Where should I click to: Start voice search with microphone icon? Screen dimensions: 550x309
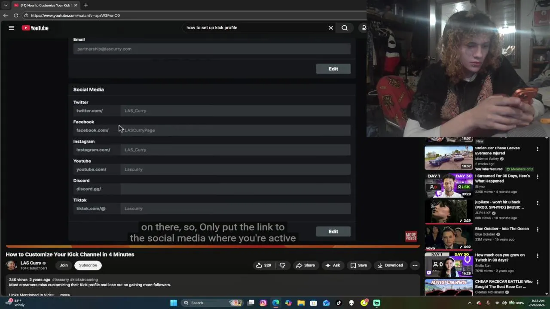(364, 28)
